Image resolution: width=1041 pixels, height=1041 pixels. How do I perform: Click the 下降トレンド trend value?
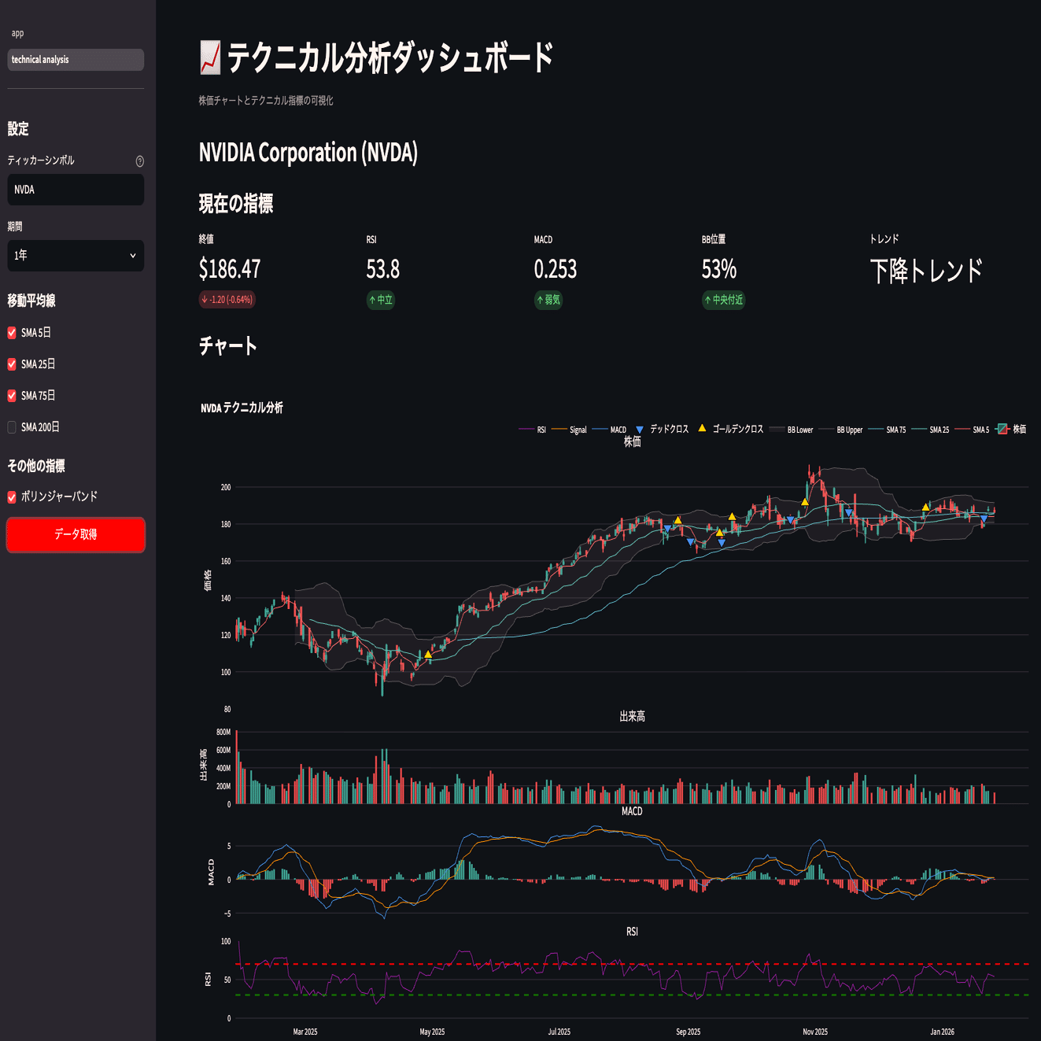click(927, 271)
